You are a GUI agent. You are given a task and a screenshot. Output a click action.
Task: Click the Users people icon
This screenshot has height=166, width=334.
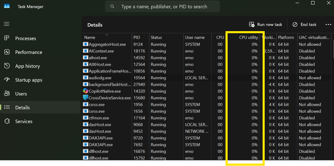(7, 94)
